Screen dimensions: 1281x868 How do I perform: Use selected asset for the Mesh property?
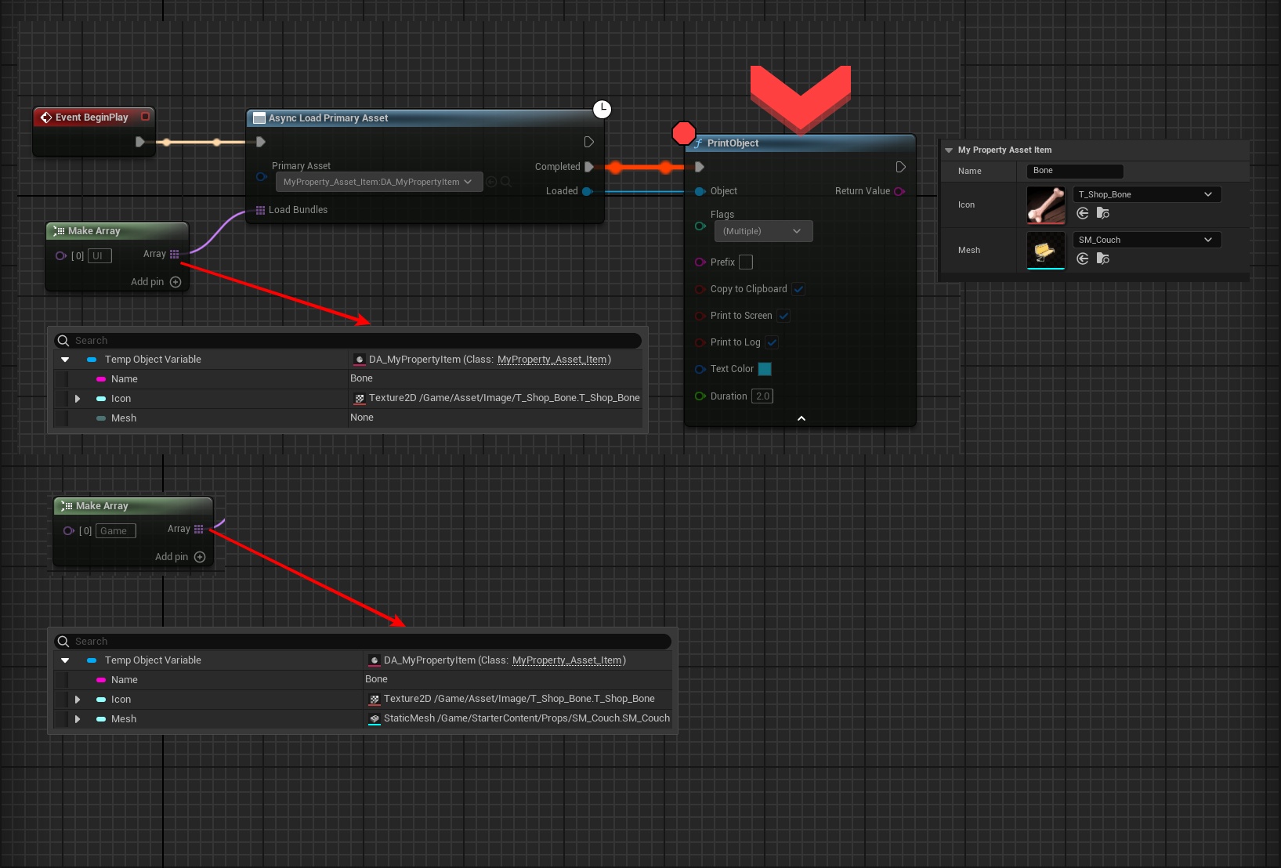(x=1083, y=259)
